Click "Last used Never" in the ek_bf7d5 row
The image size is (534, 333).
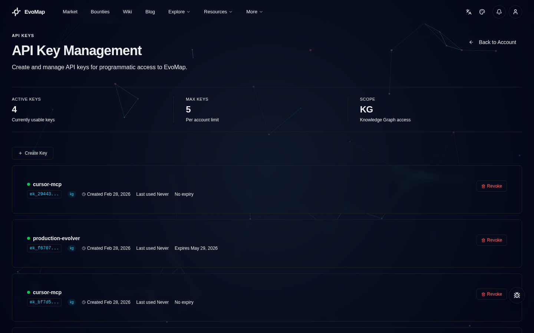pos(152,302)
